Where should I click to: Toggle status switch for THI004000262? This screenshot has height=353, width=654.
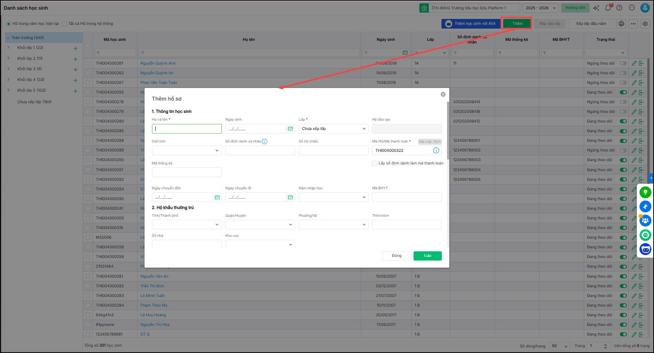(x=623, y=73)
